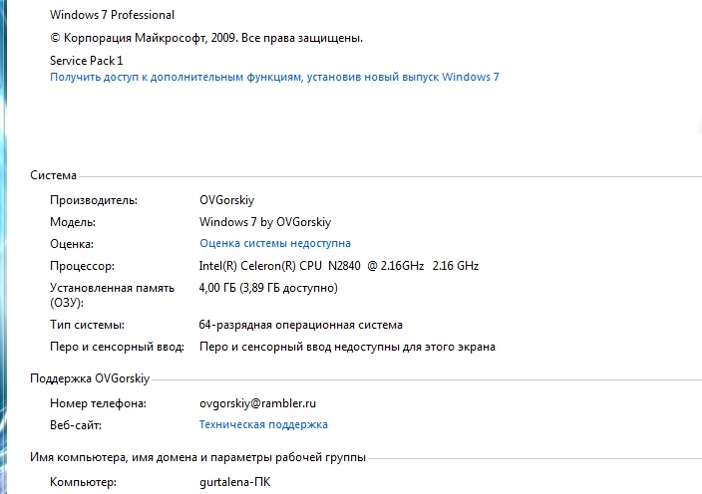The height and width of the screenshot is (494, 702).
Task: Click the "Тип системы:" label
Action: [87, 325]
